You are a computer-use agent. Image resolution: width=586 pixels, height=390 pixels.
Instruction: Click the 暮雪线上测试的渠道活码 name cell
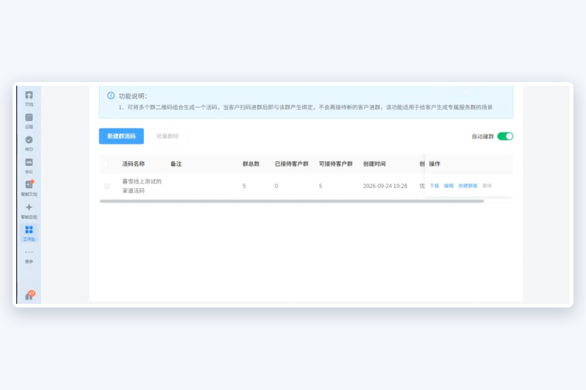click(x=142, y=186)
